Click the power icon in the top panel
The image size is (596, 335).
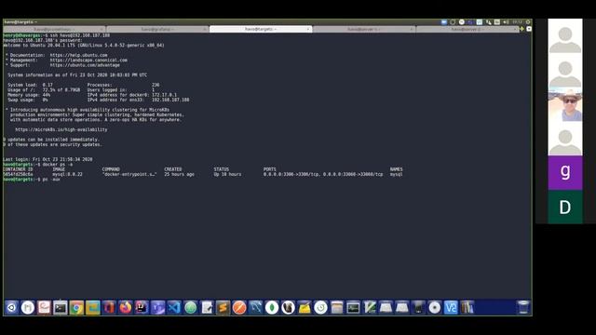[528, 22]
